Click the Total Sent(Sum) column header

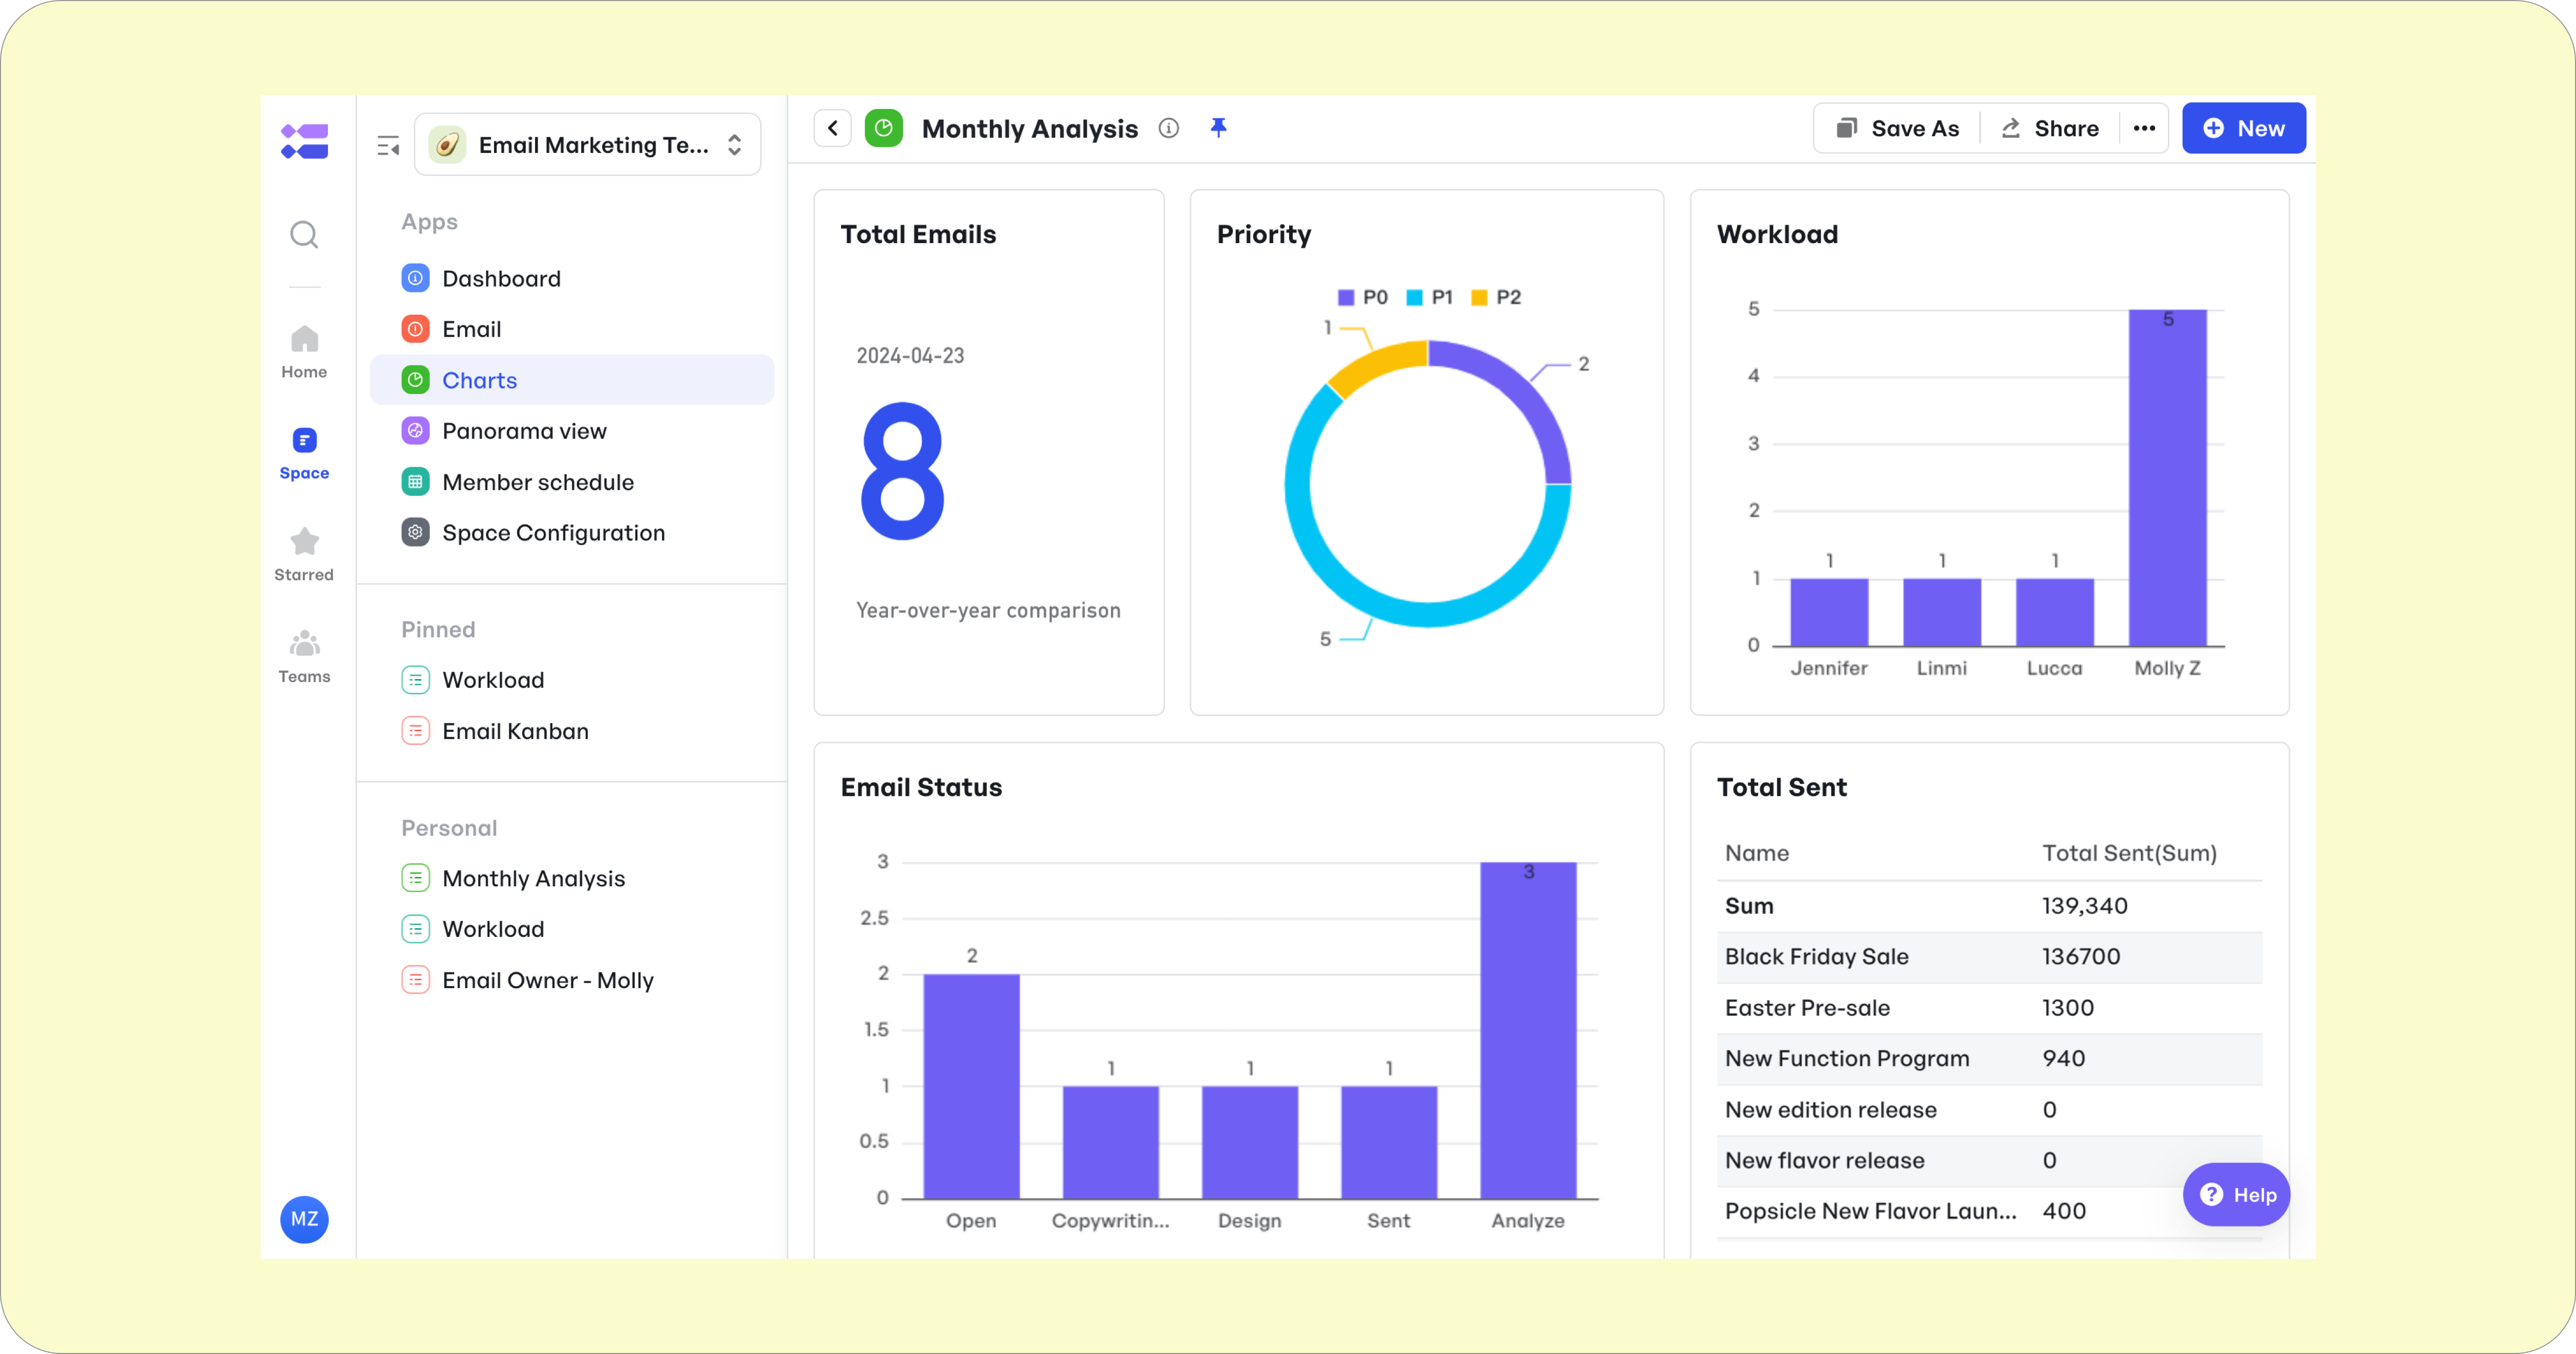click(x=2129, y=854)
